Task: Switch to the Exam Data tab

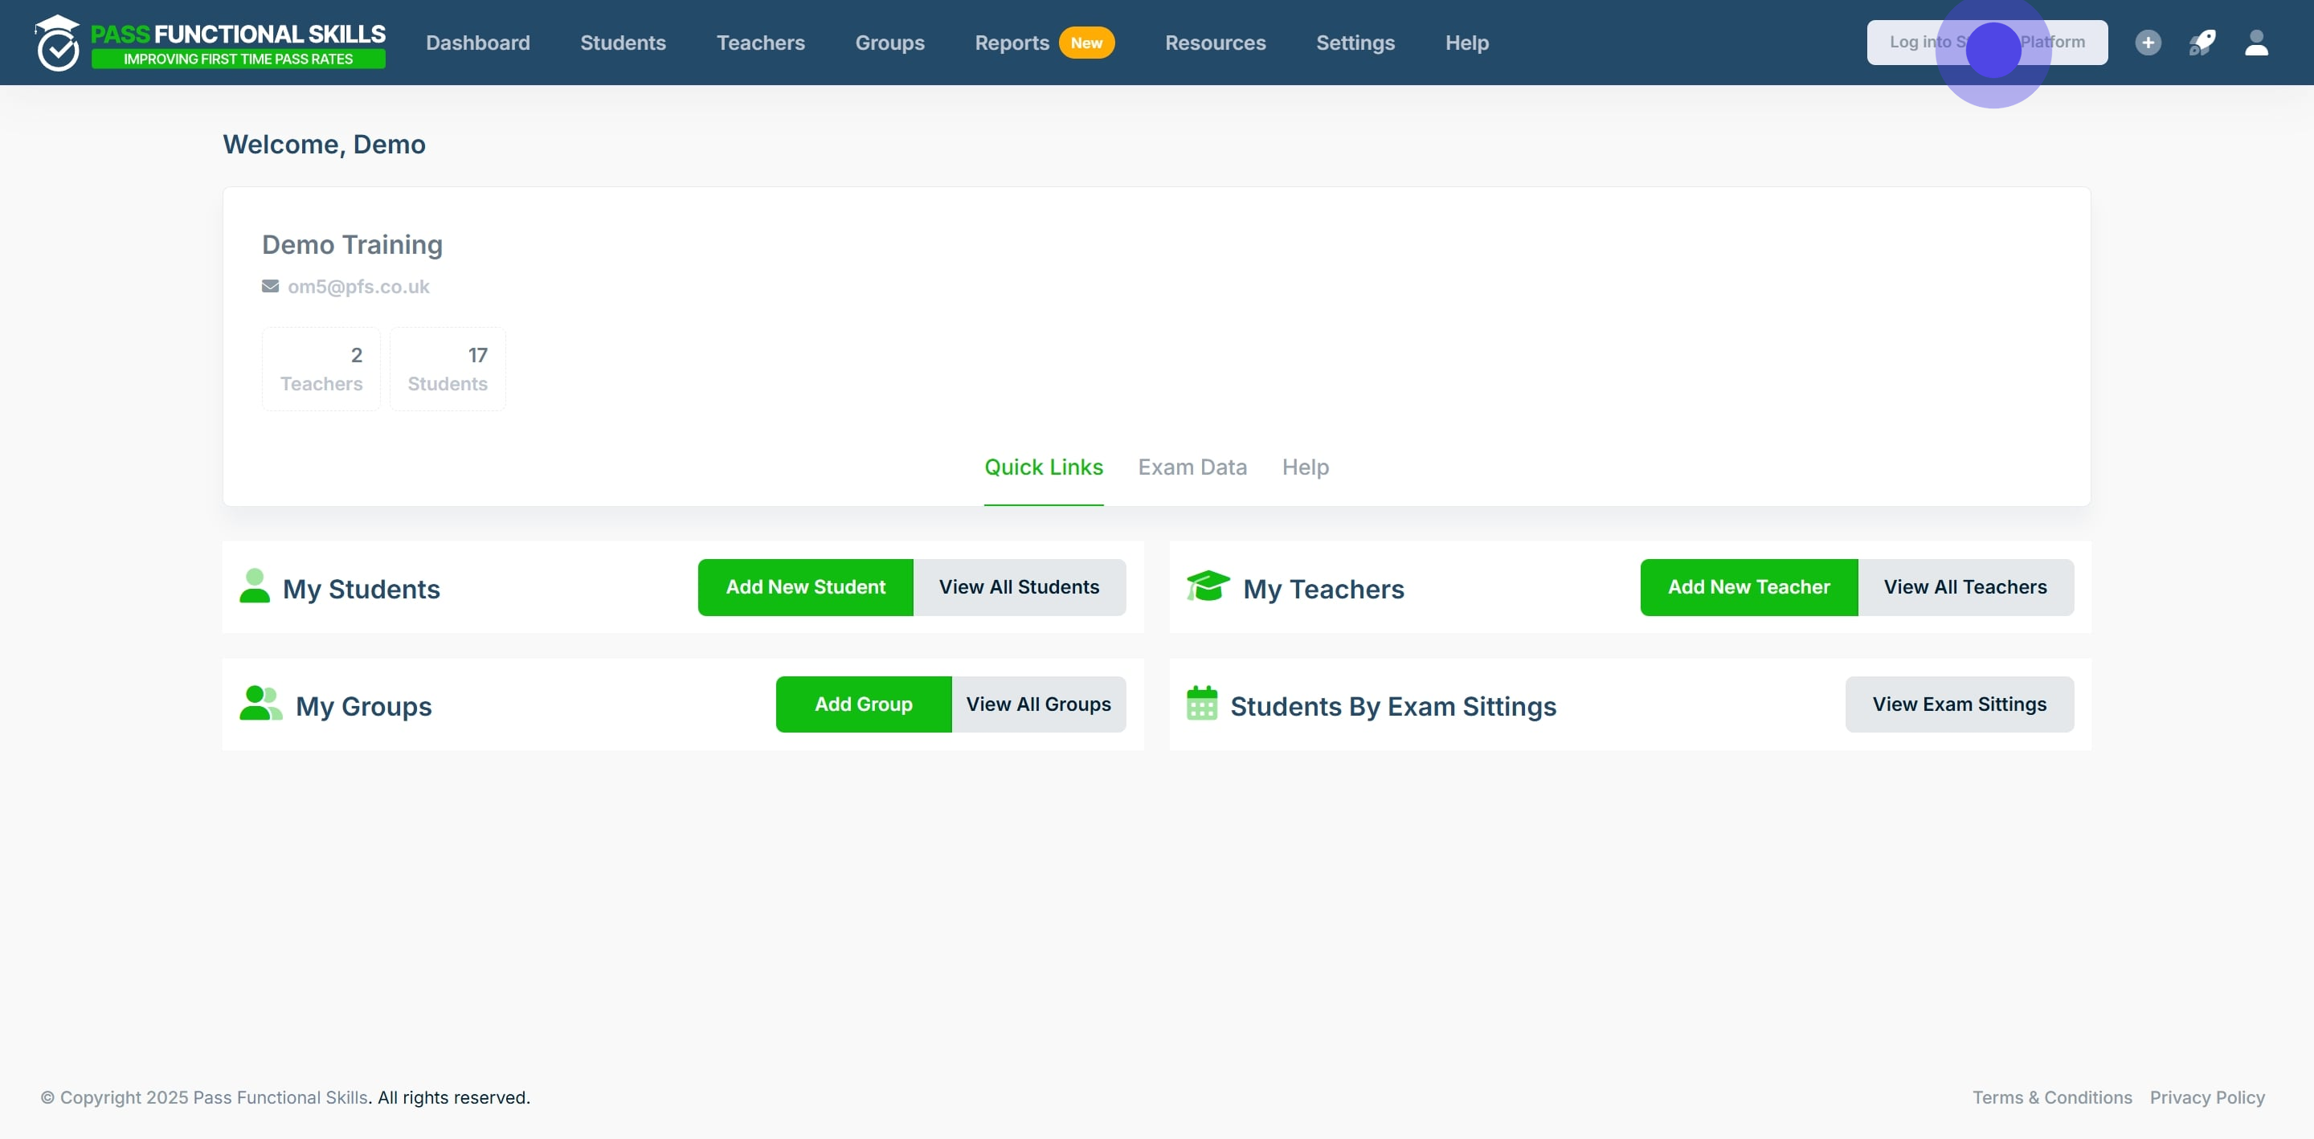Action: pos(1192,467)
